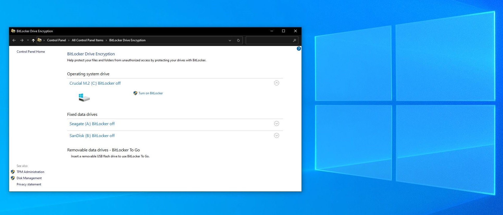The width and height of the screenshot is (503, 215).
Task: Close the BitLocker Drive Encryption window
Action: pos(295,31)
